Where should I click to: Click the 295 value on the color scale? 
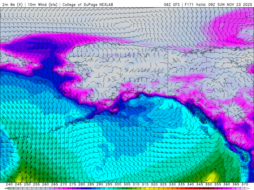click(109, 184)
